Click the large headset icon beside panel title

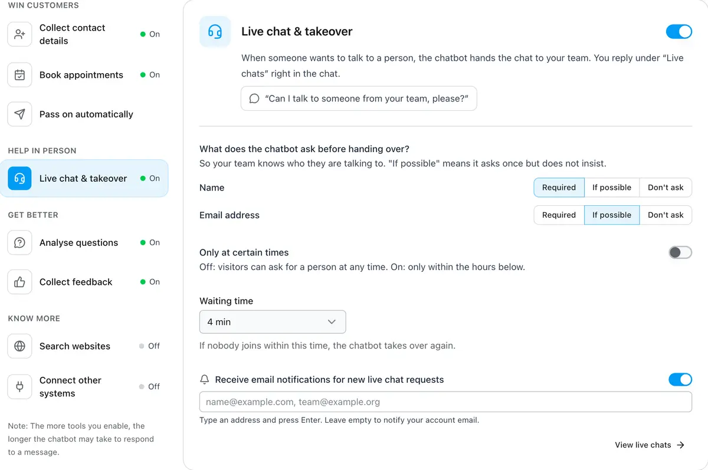click(215, 32)
